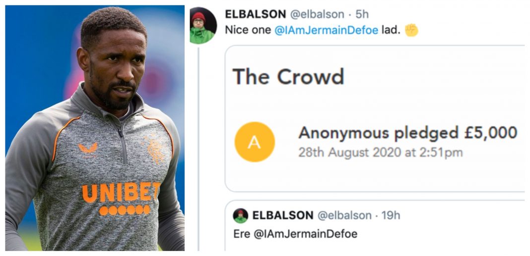Open the quoted tweet 'Ere @IAmJermainDefoe'
Image resolution: width=530 pixels, height=256 pixels.
coord(375,225)
